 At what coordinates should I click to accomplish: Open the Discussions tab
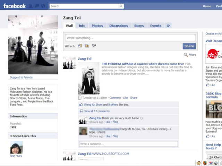point(119,26)
